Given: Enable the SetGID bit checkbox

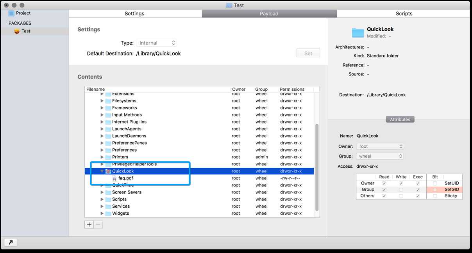Looking at the screenshot, I should pyautogui.click(x=435, y=190).
